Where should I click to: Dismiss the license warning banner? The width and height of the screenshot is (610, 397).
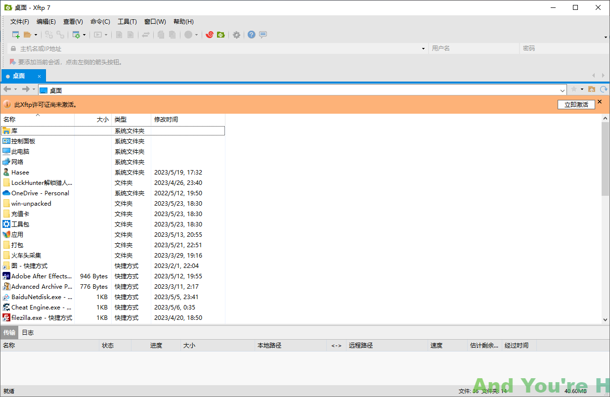(x=600, y=101)
